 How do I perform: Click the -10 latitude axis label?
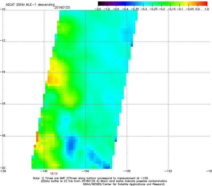tap(3, 9)
